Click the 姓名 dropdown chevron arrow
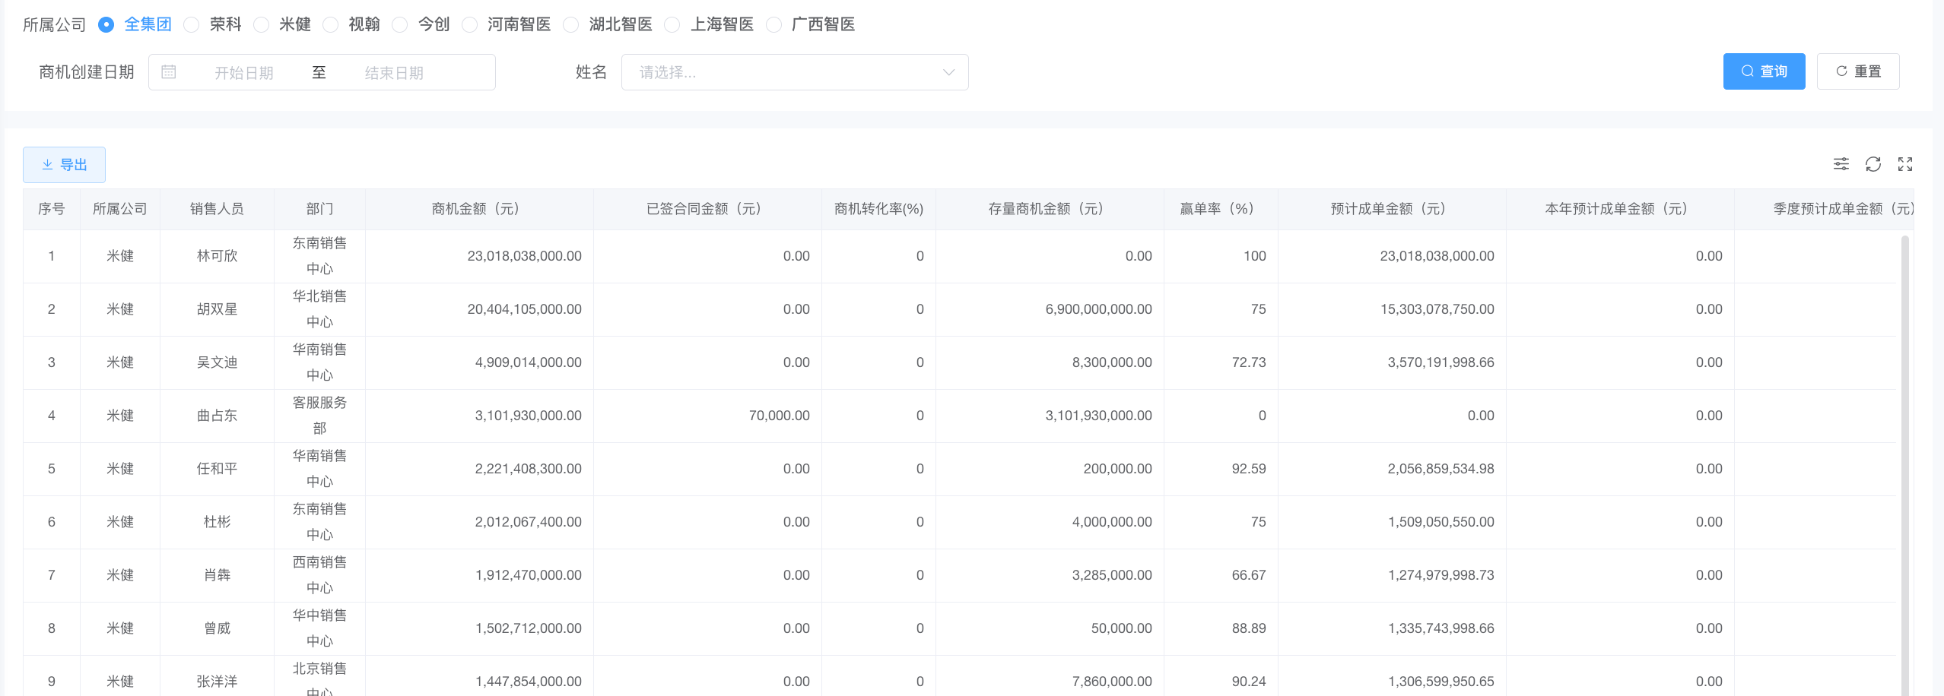Image resolution: width=1944 pixels, height=696 pixels. point(948,72)
